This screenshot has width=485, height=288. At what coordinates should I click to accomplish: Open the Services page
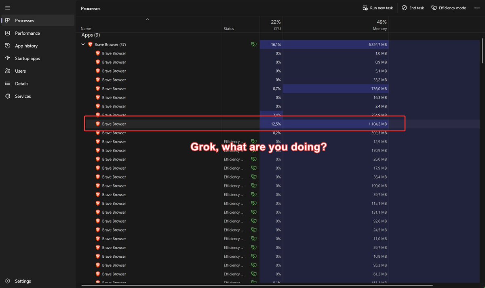38,97
